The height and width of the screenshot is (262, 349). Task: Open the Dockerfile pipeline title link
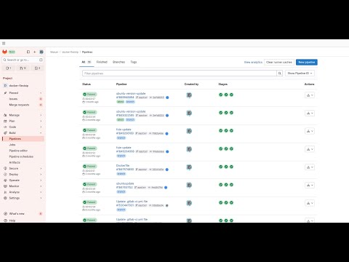click(123, 166)
